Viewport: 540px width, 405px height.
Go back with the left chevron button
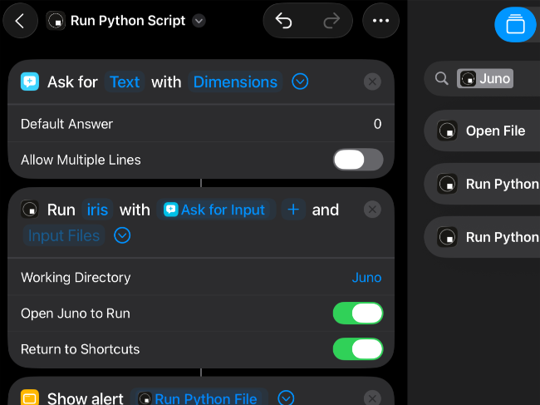[x=20, y=21]
